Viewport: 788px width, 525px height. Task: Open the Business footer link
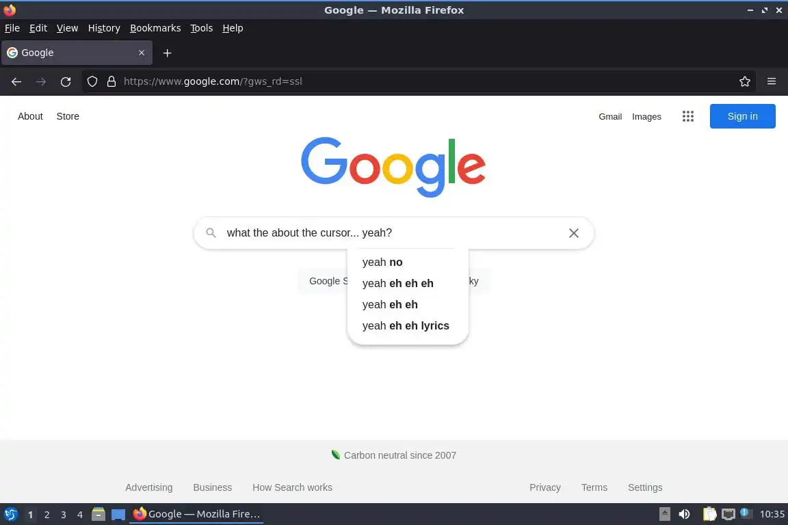(213, 487)
